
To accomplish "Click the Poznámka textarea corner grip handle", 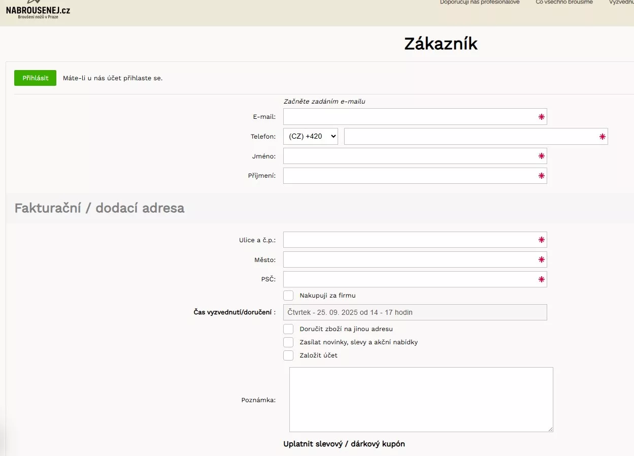I will tap(550, 429).
